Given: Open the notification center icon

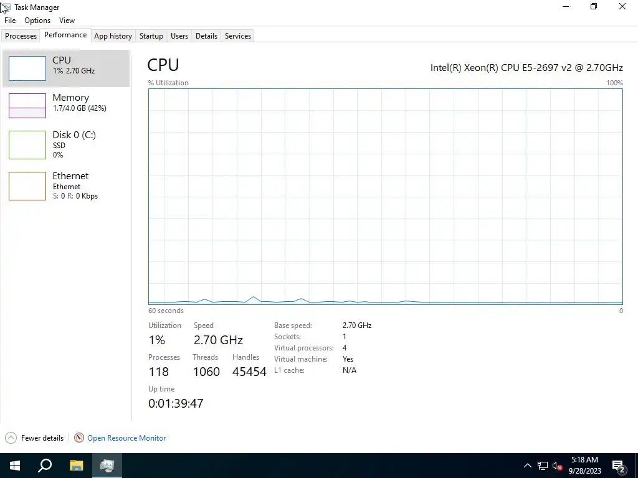Looking at the screenshot, I should (619, 466).
